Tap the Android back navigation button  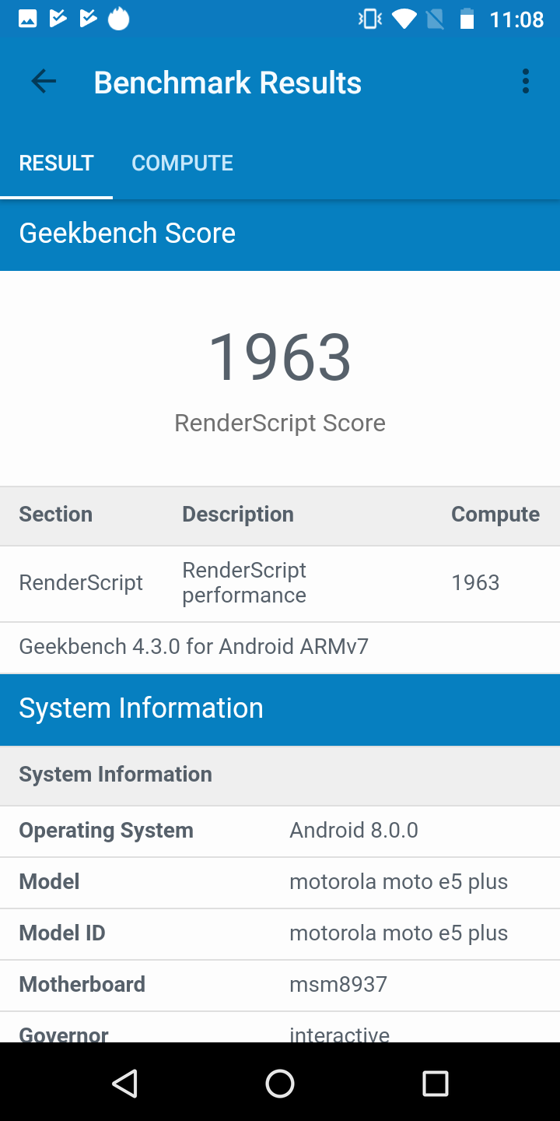tap(124, 1083)
